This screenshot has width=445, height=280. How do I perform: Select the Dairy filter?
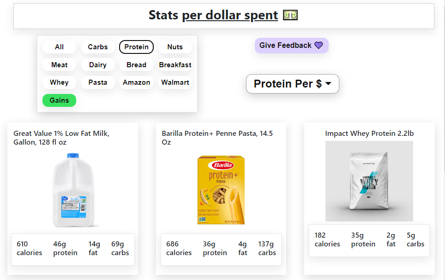(98, 65)
